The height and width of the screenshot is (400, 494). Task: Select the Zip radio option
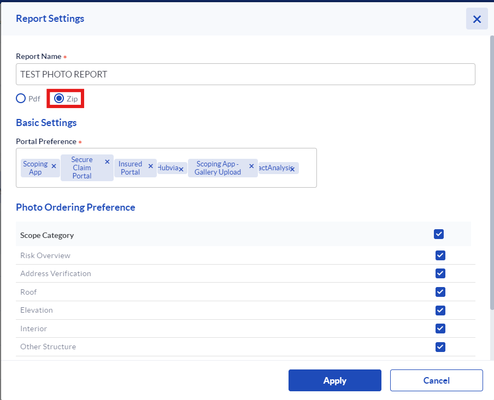(x=59, y=99)
